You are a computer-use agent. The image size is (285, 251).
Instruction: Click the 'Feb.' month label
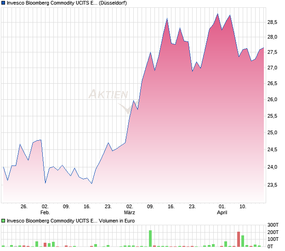coord(45,212)
